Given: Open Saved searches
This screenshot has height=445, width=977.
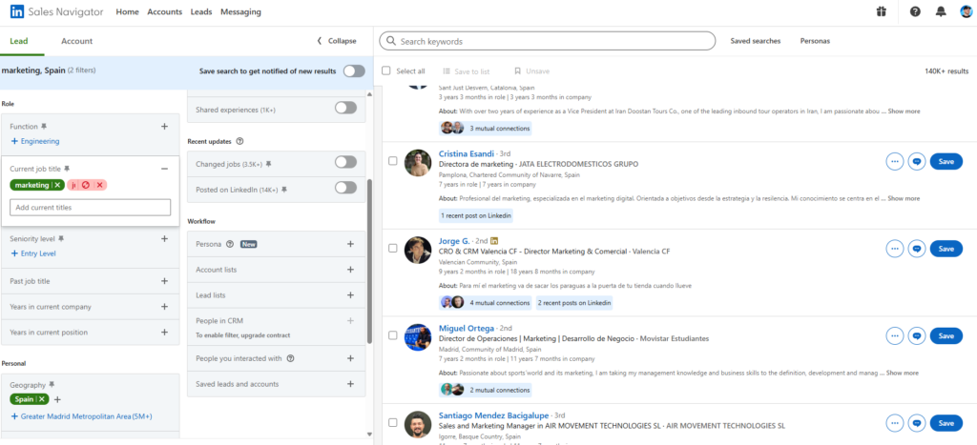Looking at the screenshot, I should [x=756, y=41].
